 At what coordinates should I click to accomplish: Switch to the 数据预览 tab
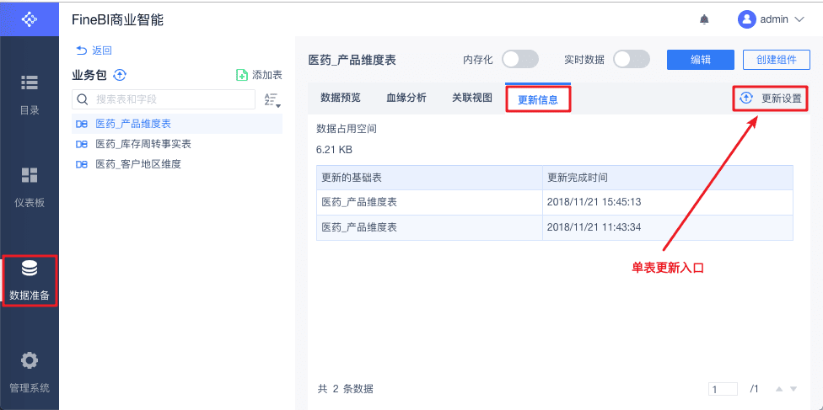point(341,98)
